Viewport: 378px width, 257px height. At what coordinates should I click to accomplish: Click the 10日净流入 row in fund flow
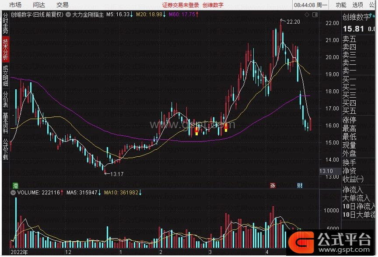click(360, 207)
